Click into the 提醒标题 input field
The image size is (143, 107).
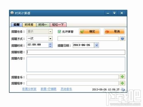[76, 52]
